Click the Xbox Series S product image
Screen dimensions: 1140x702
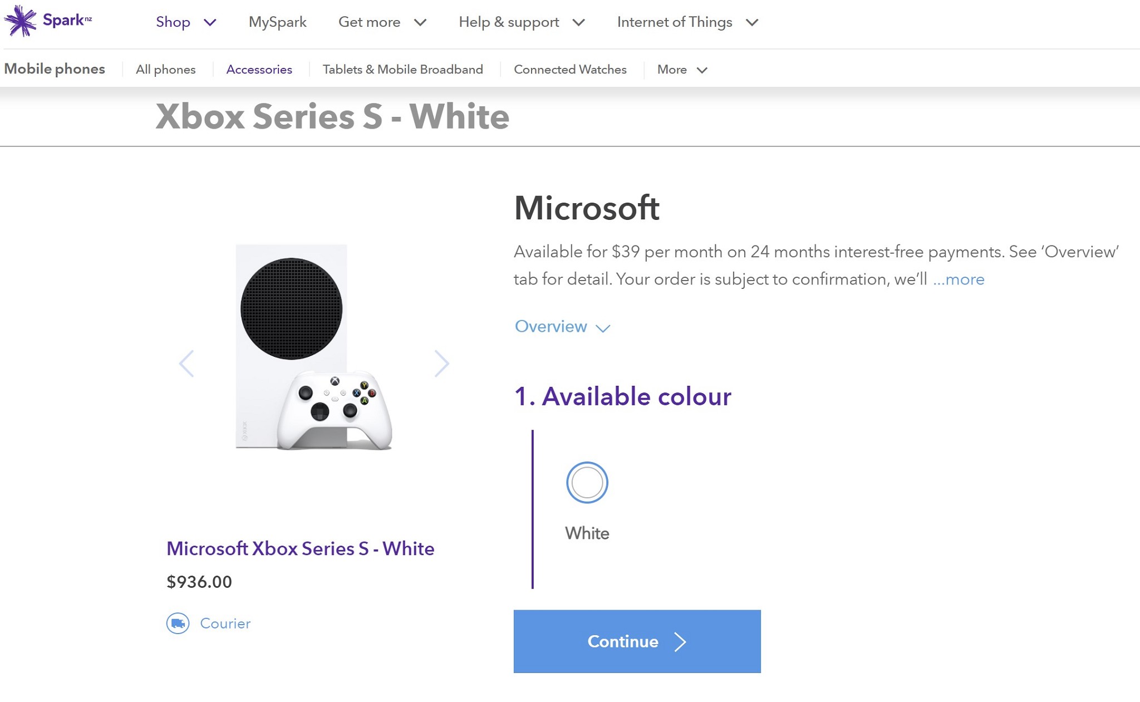[x=313, y=347]
